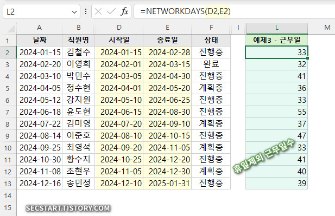Click the Name Box showing L2
The width and height of the screenshot is (335, 216).
tap(41, 11)
